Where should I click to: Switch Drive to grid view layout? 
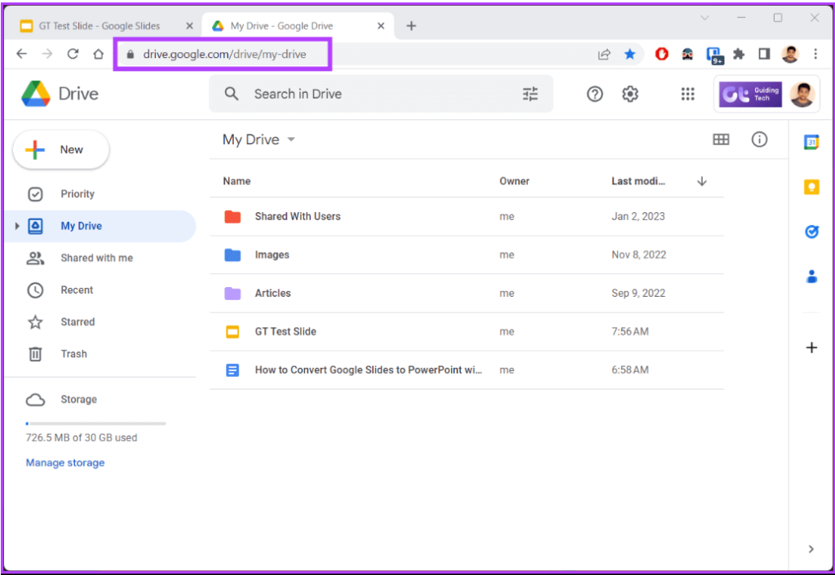721,139
